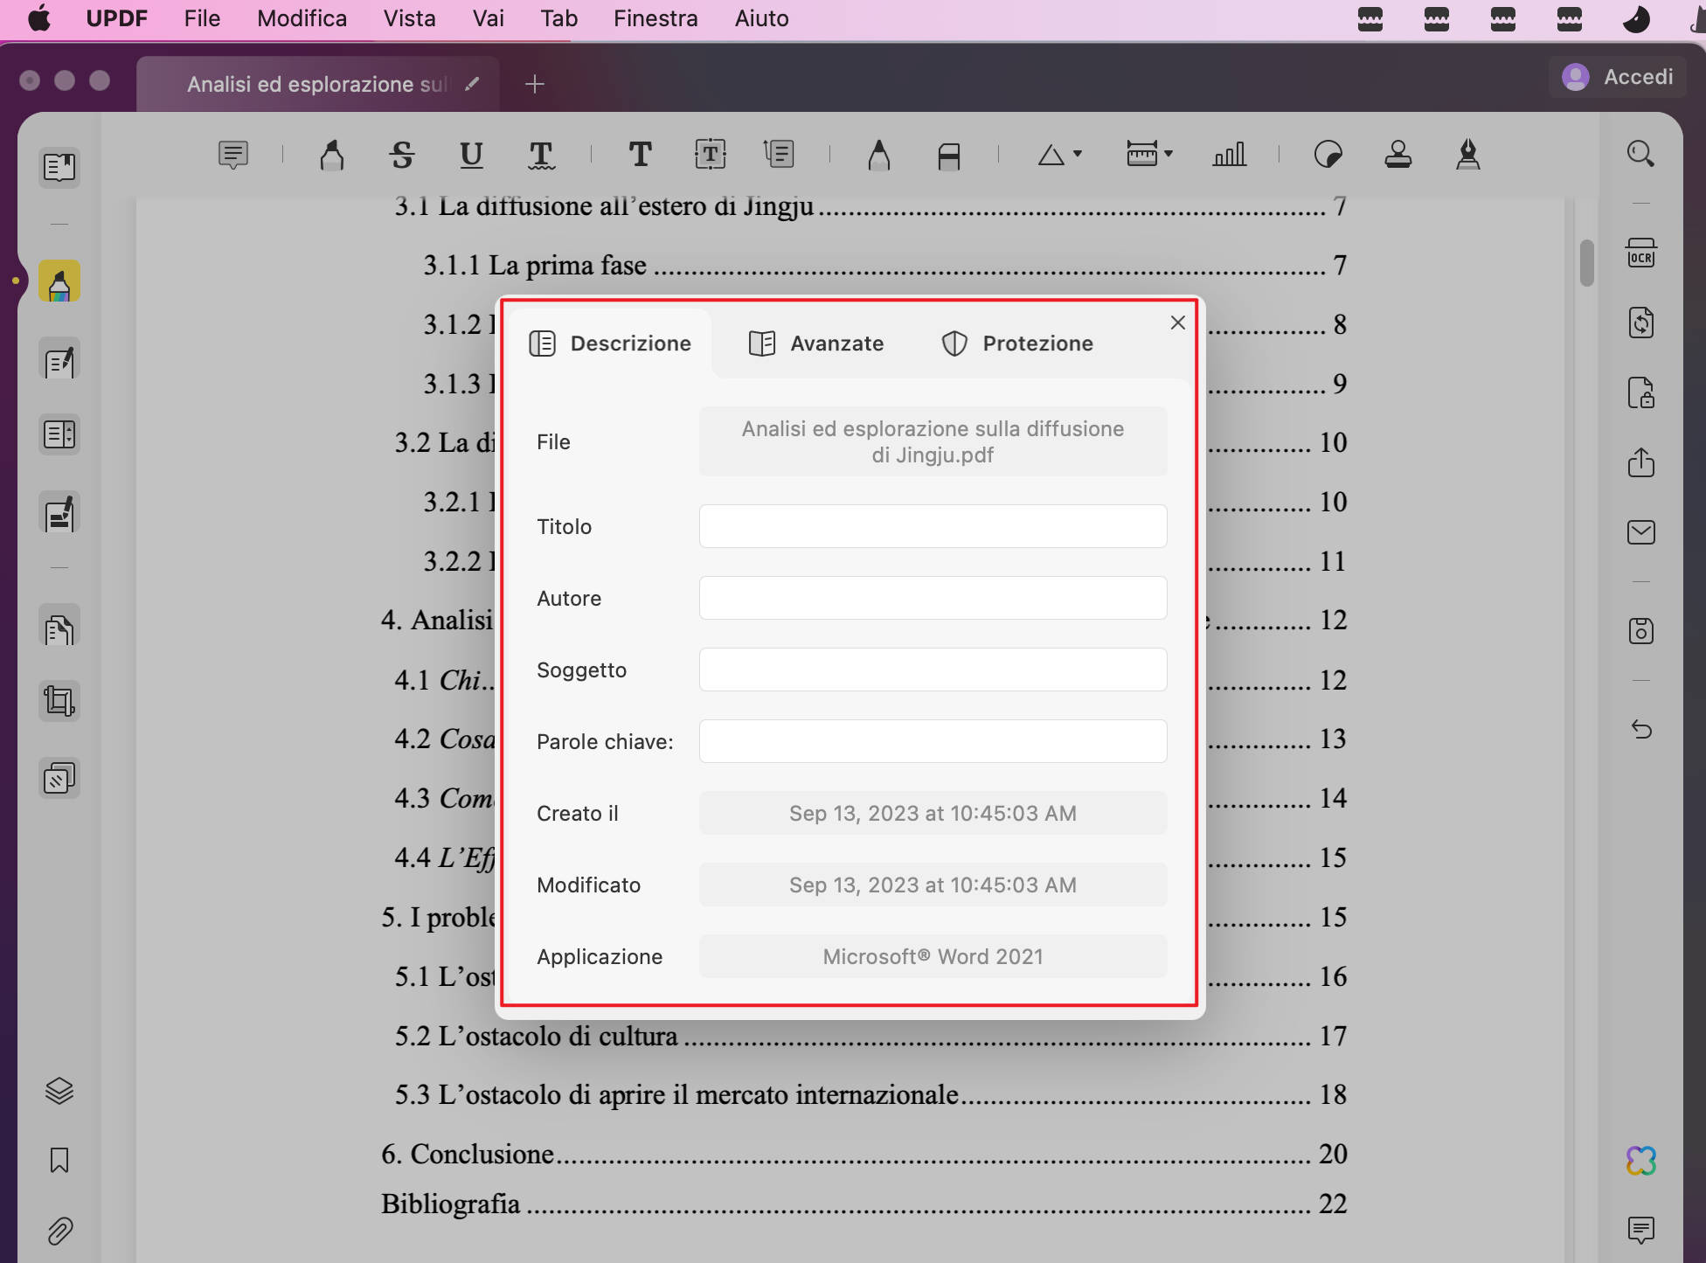
Task: Run OCR text recognition
Action: [1640, 253]
